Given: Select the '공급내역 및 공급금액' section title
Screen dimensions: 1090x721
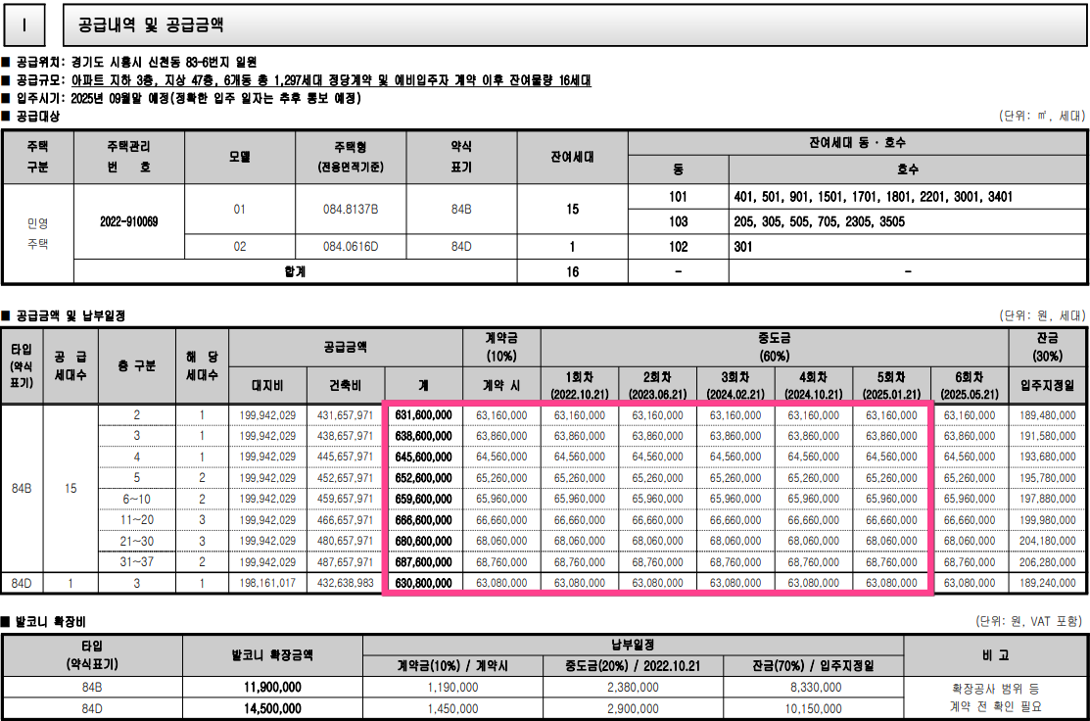Looking at the screenshot, I should coord(150,25).
